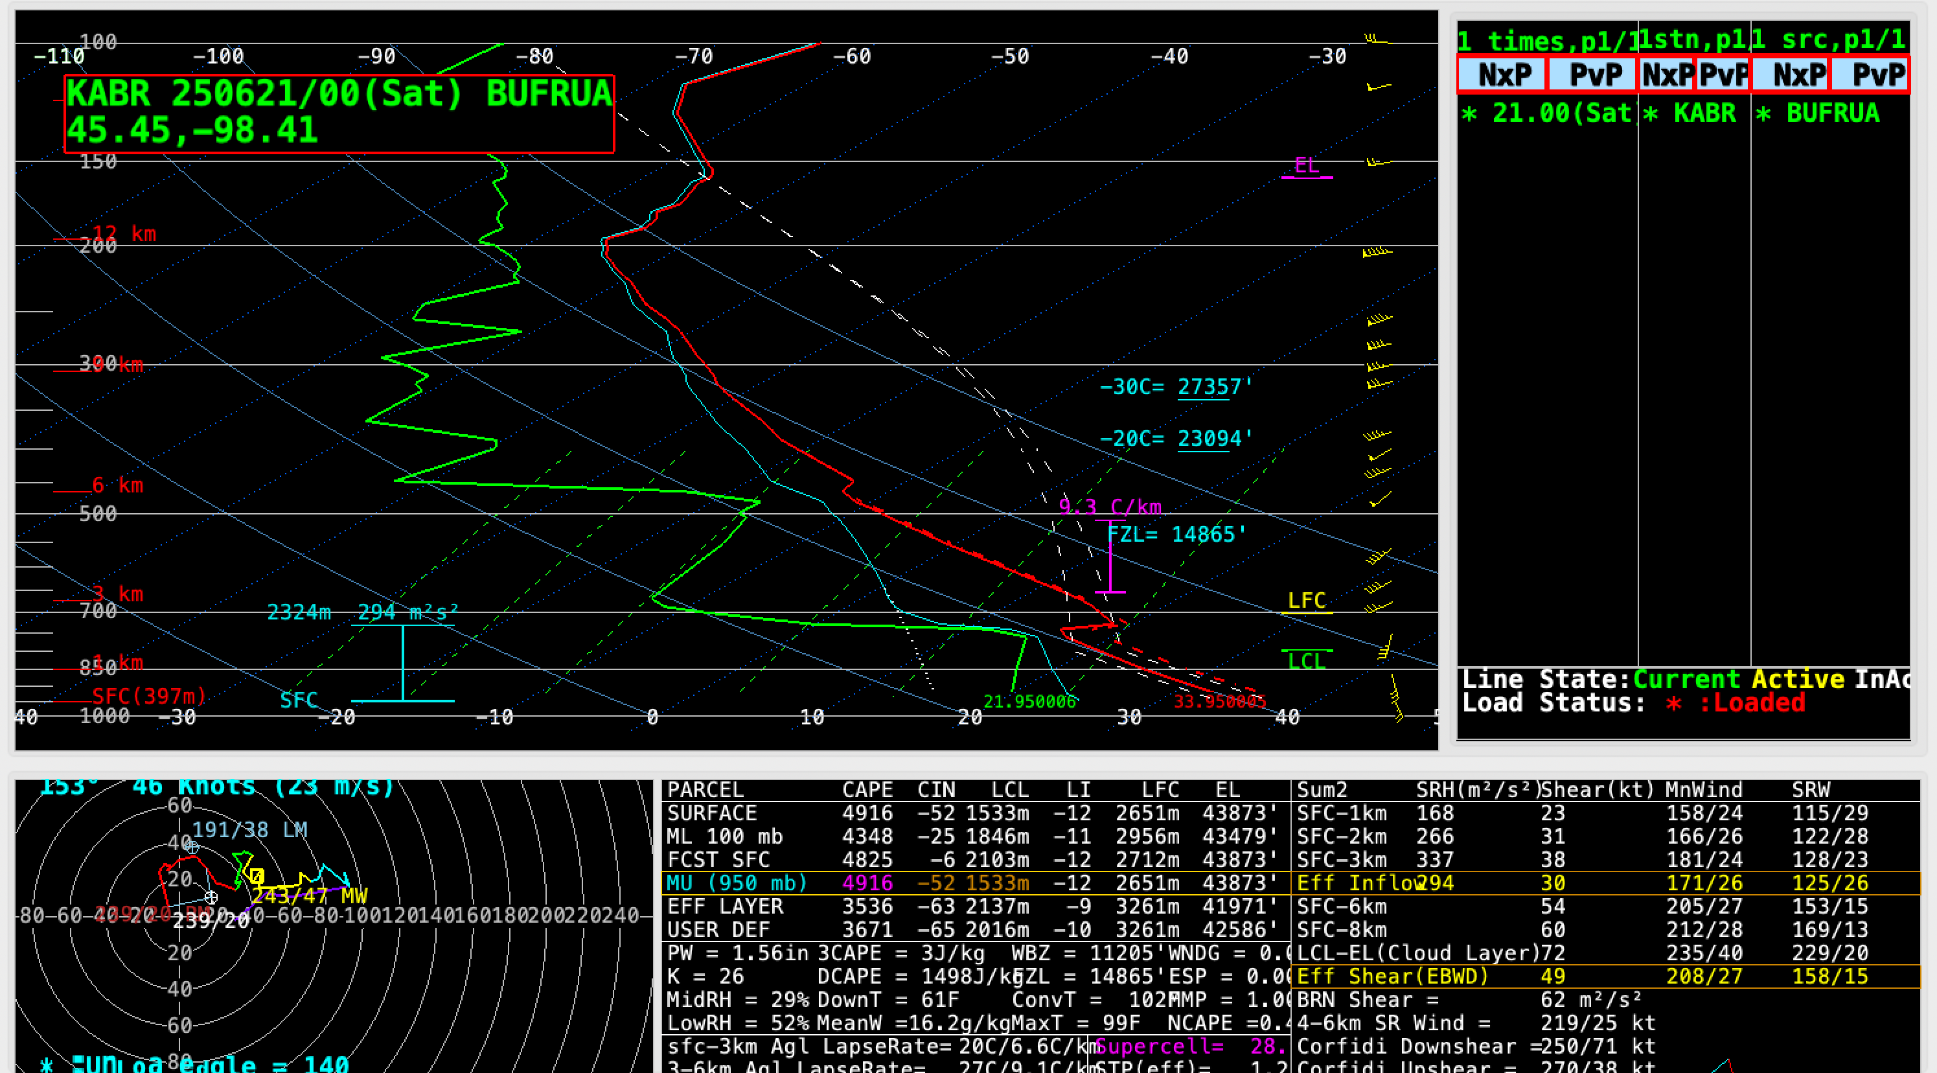Click the PvP button under the src column

tap(1870, 75)
